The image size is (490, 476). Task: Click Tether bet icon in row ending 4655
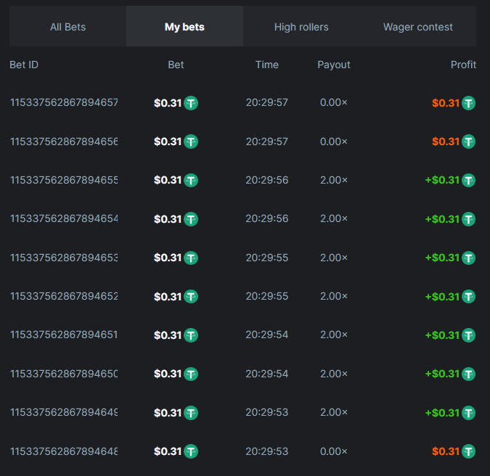(191, 180)
